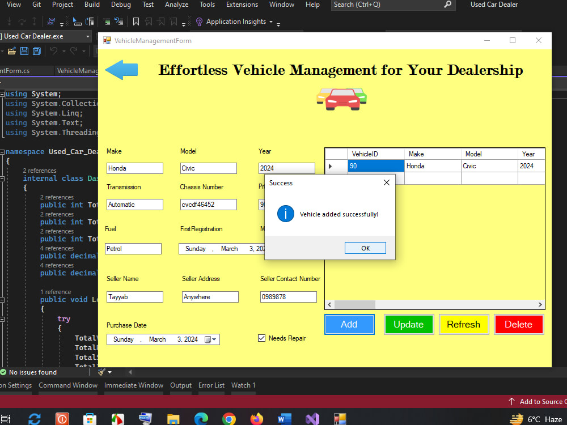Open Visual Studio from the taskbar

pyautogui.click(x=312, y=418)
